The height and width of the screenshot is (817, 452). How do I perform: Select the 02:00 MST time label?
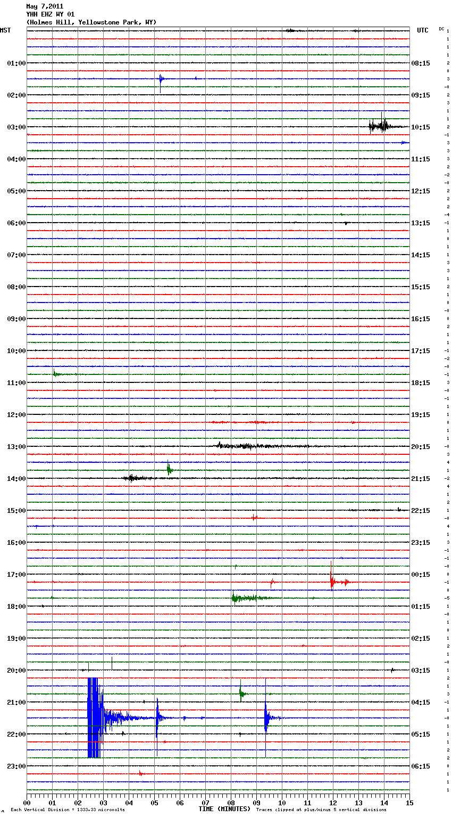[16, 95]
